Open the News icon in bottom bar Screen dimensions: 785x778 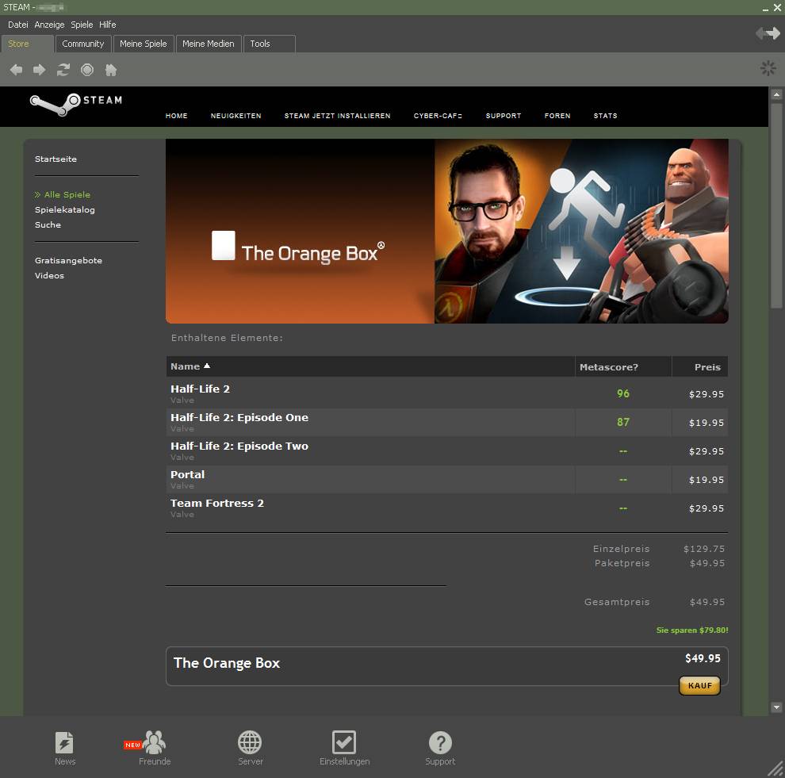coord(65,743)
